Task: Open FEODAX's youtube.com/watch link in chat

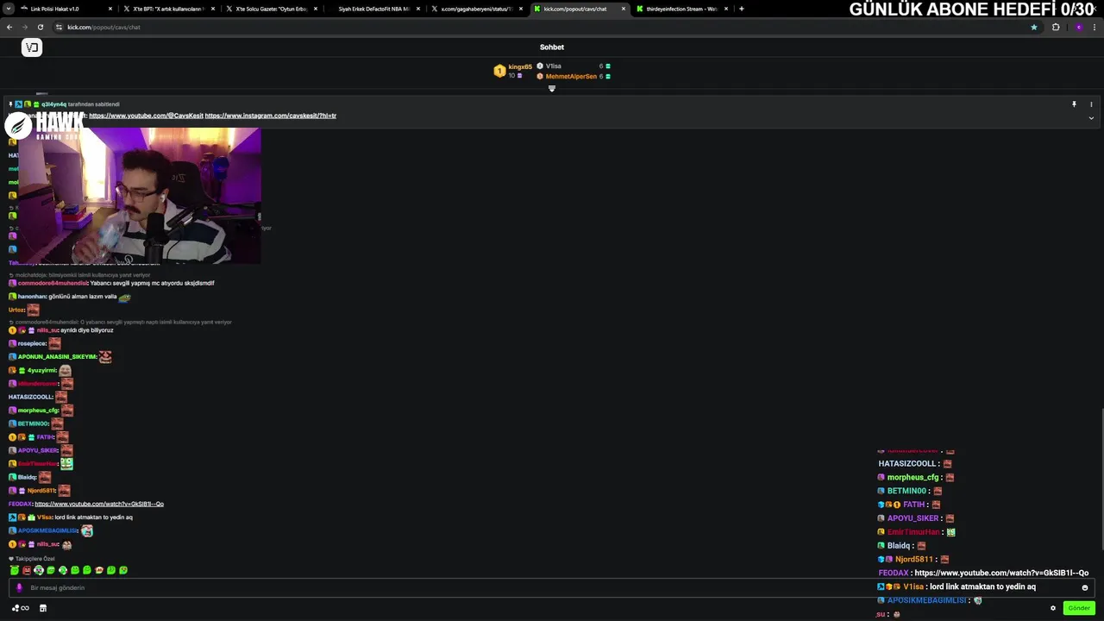Action: click(x=99, y=504)
